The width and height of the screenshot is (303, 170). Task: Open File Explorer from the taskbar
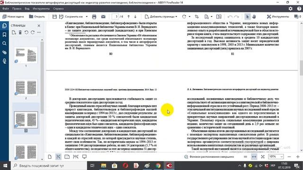point(104,166)
